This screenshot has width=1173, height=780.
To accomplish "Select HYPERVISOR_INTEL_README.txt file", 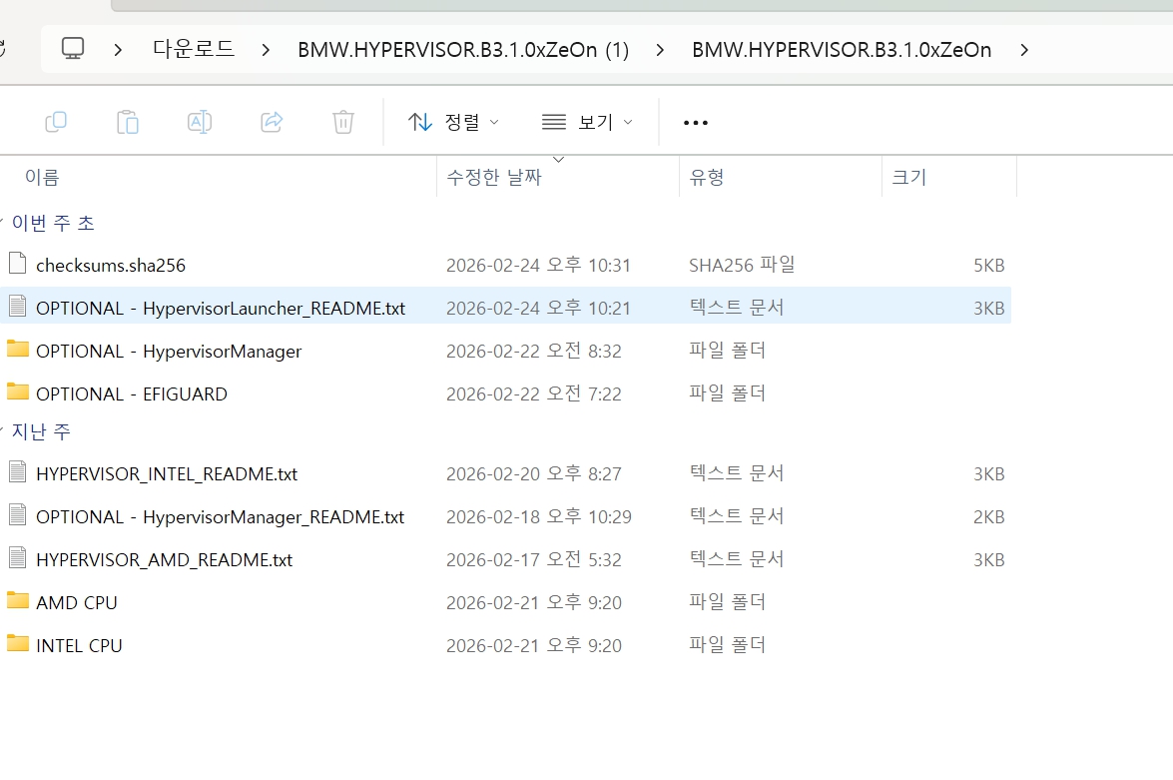I will pos(166,474).
